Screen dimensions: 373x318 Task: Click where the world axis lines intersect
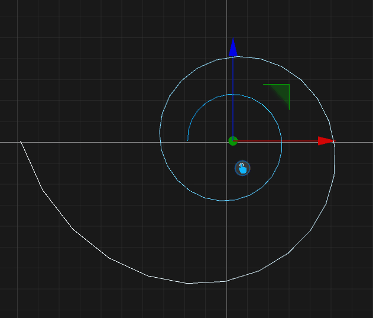[226, 142]
